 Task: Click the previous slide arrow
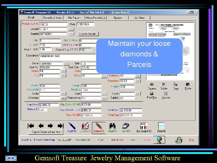pyautogui.click(x=8, y=158)
